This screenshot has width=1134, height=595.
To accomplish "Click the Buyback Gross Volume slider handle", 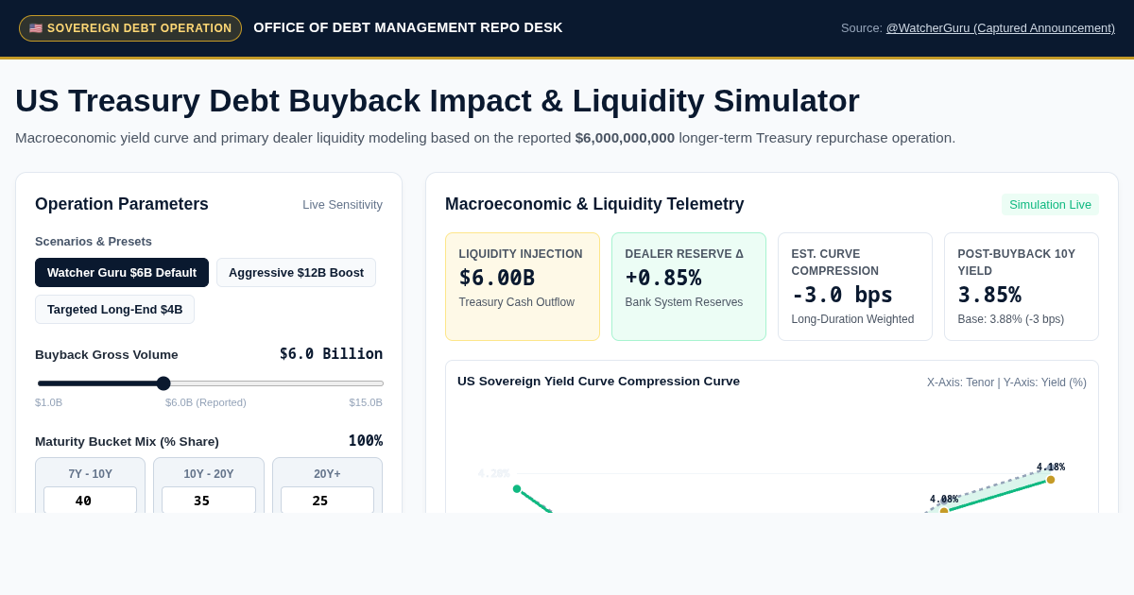I will pyautogui.click(x=163, y=383).
